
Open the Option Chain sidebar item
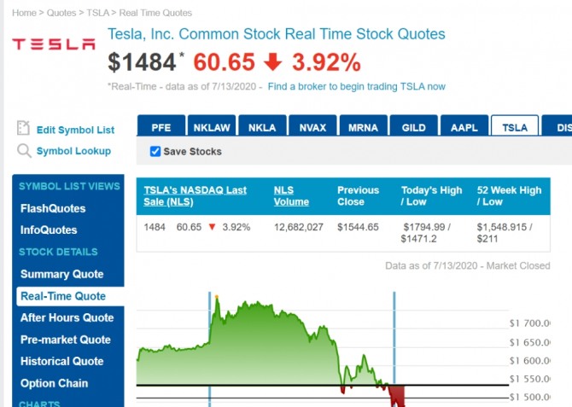point(54,383)
